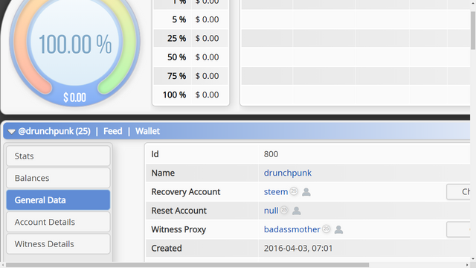
Task: Collapse the @drunchpunk account section triangle
Action: [x=12, y=132]
